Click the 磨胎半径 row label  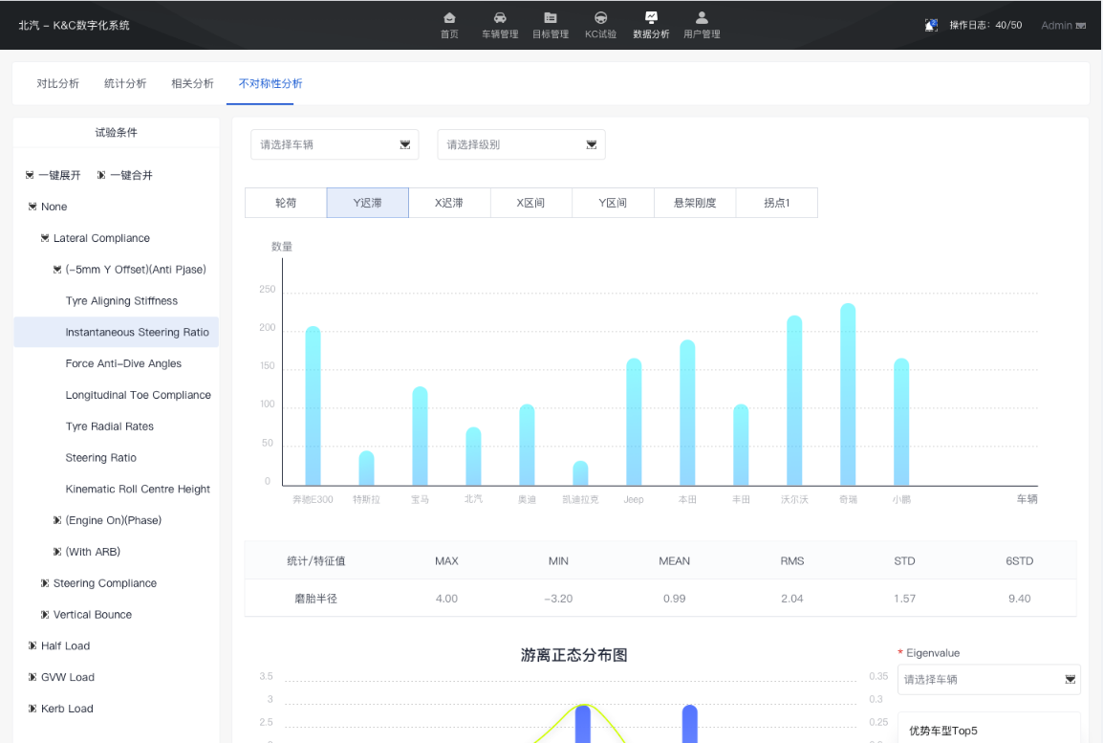click(x=315, y=599)
